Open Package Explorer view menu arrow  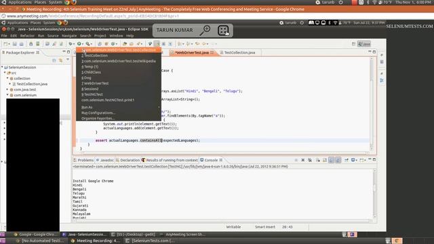(68, 60)
